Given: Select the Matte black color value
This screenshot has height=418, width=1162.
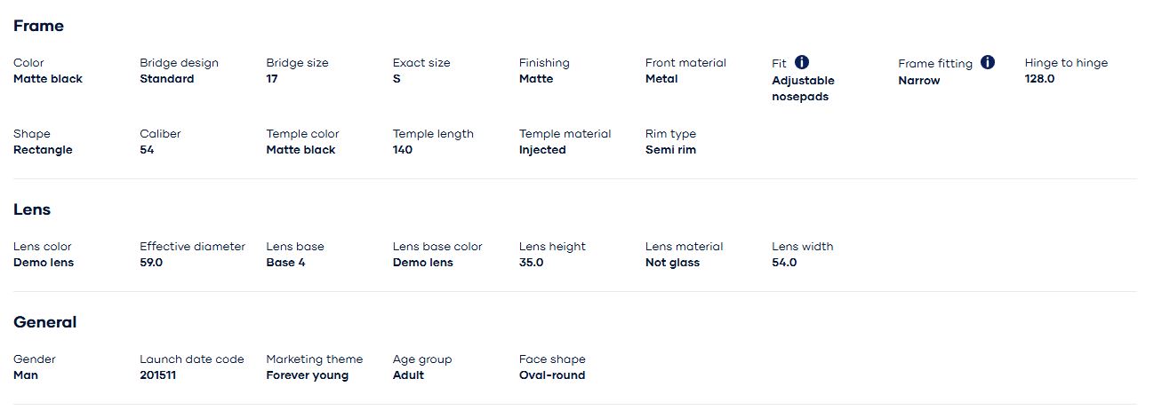Looking at the screenshot, I should point(48,79).
